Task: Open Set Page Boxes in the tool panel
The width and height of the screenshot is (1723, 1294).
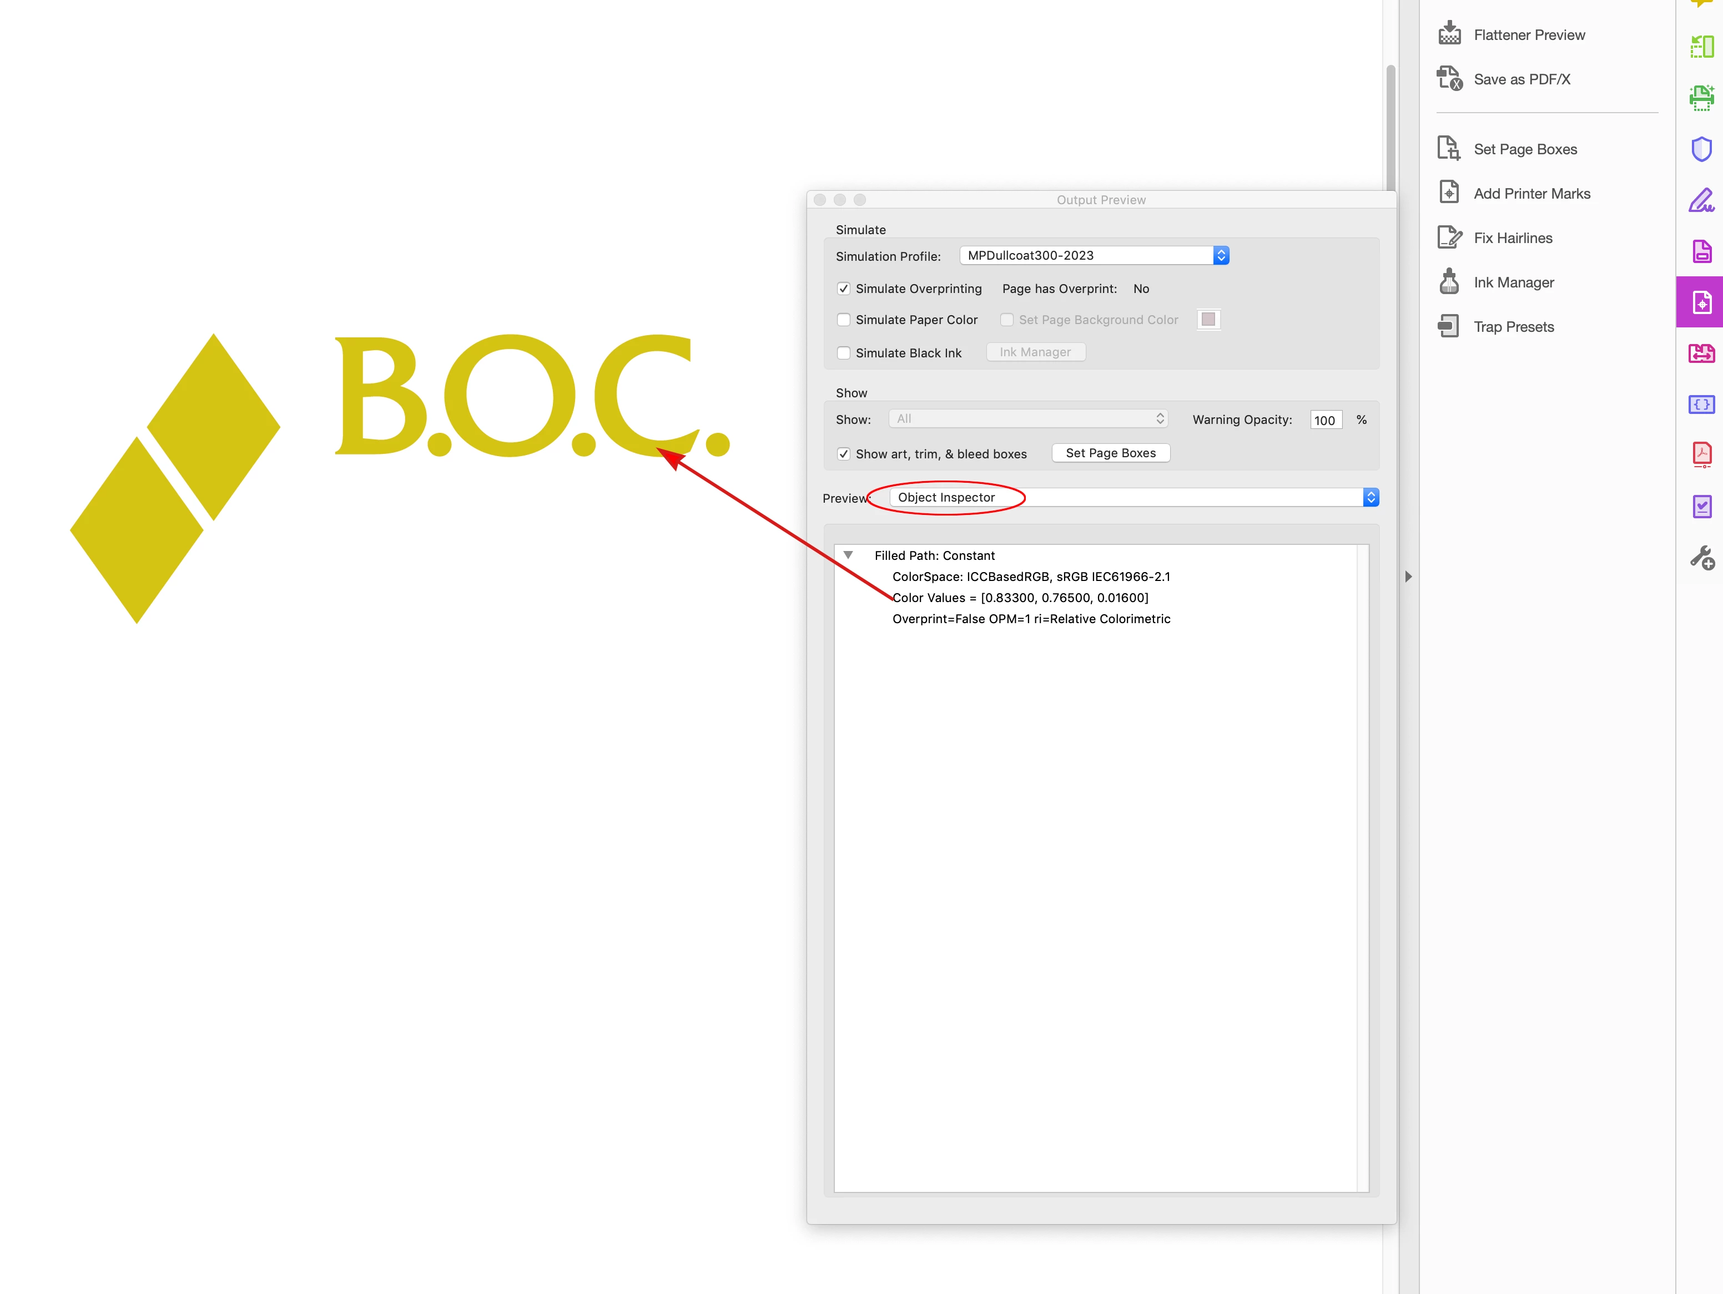Action: pyautogui.click(x=1525, y=149)
